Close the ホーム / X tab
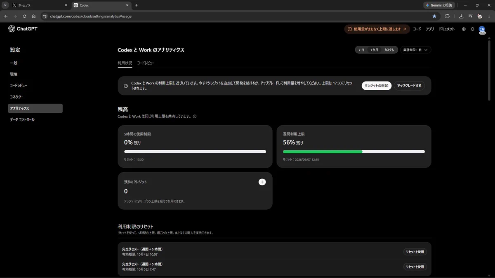Screen dimensions: 495x278 66,5
